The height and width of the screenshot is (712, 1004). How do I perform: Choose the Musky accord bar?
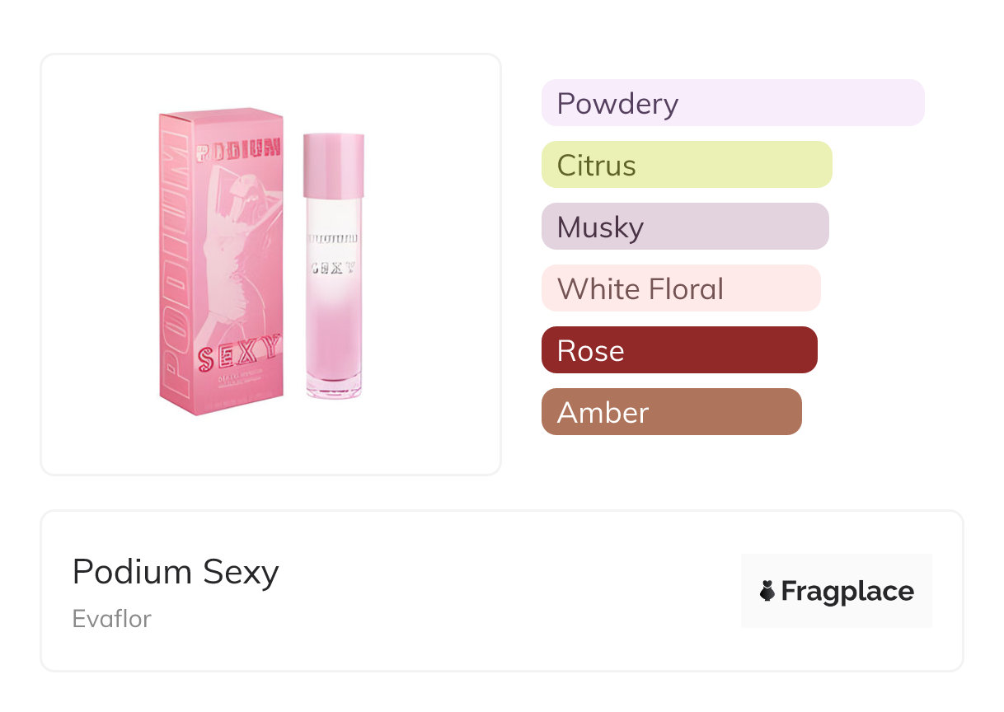685,227
